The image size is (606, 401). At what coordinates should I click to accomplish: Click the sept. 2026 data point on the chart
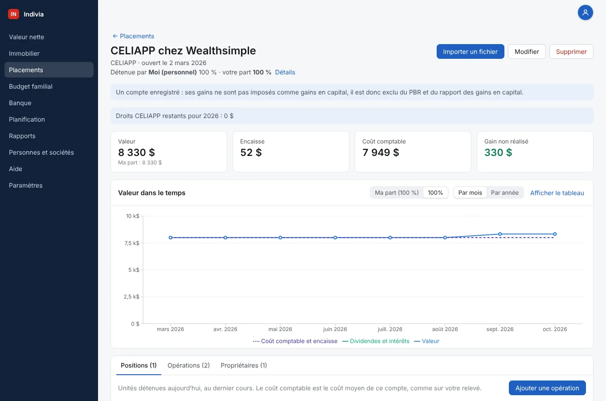pyautogui.click(x=500, y=234)
